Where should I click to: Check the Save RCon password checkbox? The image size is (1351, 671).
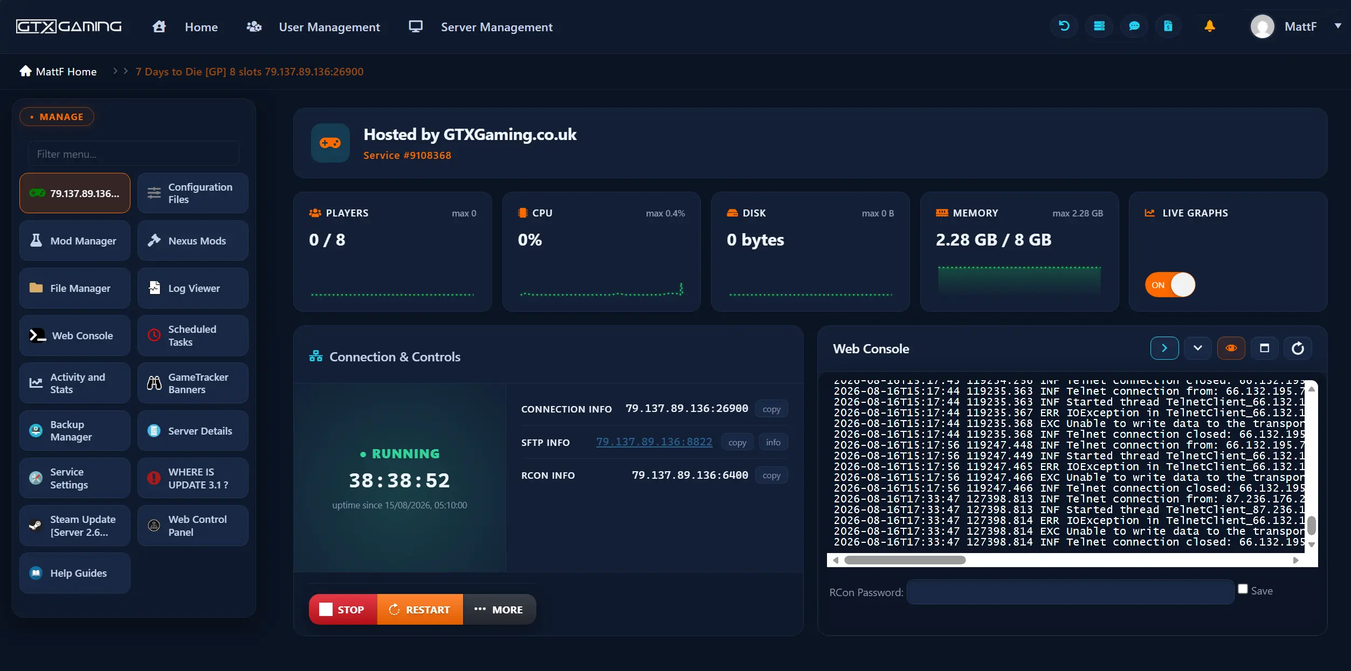pos(1243,589)
